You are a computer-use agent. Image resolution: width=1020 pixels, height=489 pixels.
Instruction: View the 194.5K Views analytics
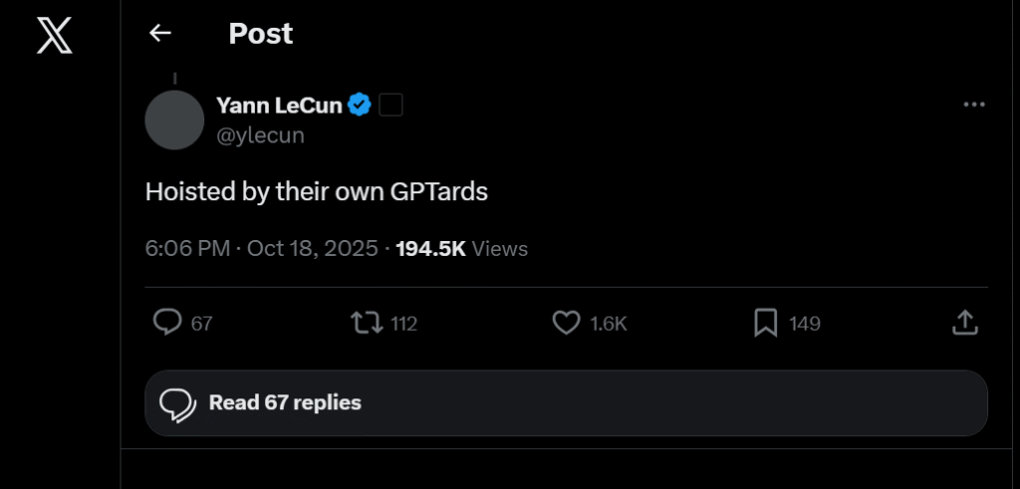(x=462, y=248)
